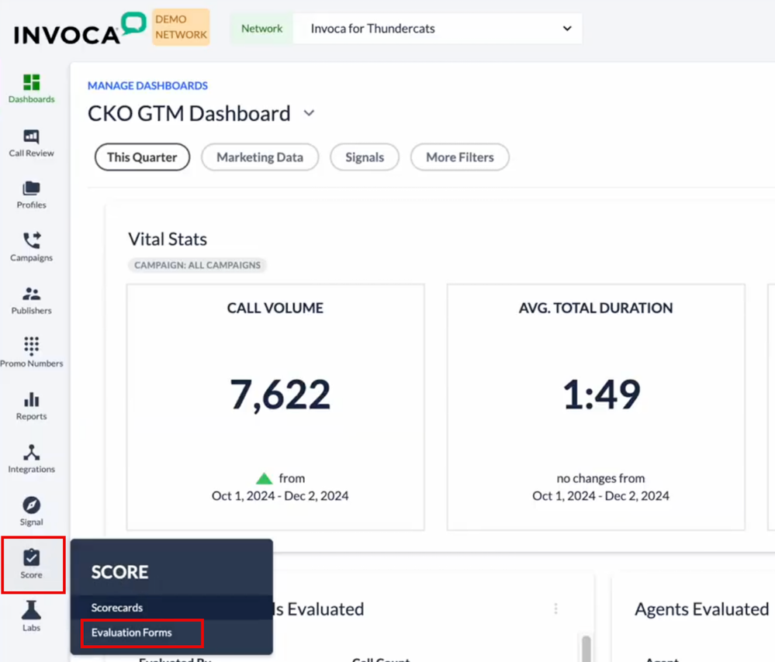The width and height of the screenshot is (775, 662).
Task: Expand the CKO GTM Dashboard chevron
Action: point(309,113)
